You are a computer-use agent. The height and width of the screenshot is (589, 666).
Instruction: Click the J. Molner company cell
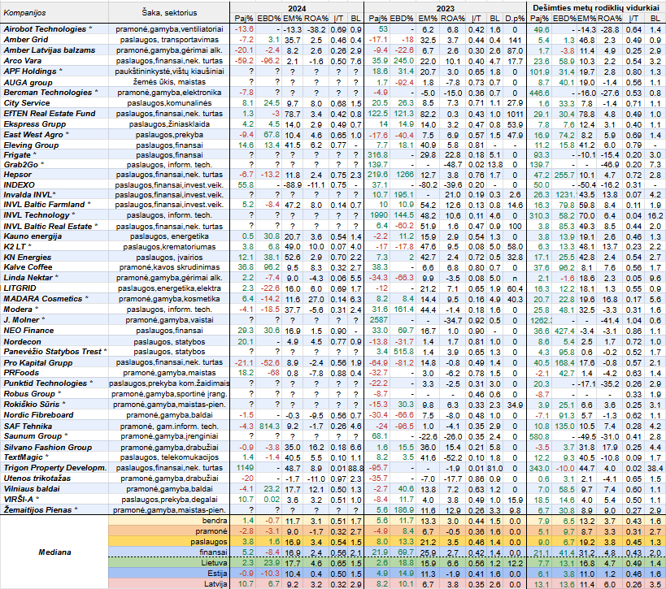[x=22, y=320]
